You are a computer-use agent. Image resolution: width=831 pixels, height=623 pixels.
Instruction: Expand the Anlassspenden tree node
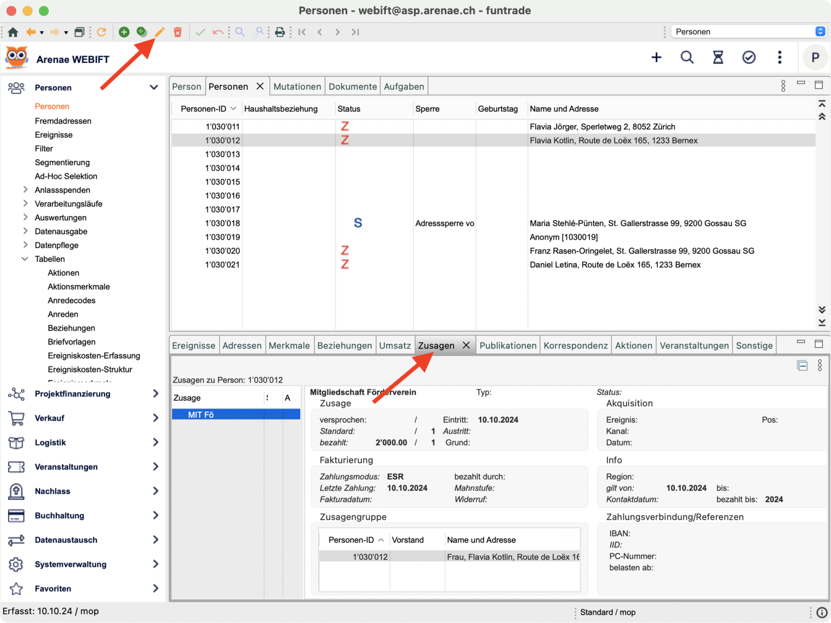click(25, 190)
